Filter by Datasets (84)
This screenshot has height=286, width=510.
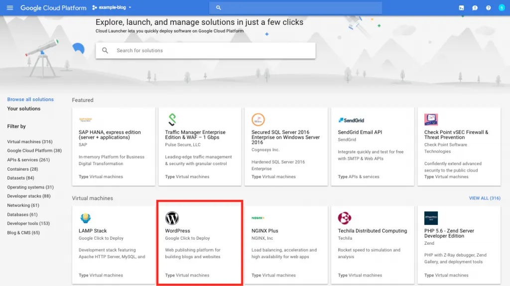[x=20, y=178]
